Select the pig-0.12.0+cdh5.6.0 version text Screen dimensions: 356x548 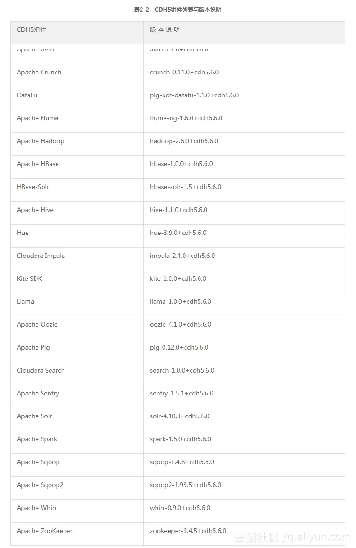click(179, 348)
